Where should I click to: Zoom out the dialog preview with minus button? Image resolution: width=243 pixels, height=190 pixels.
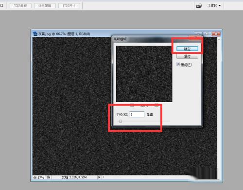132,105
